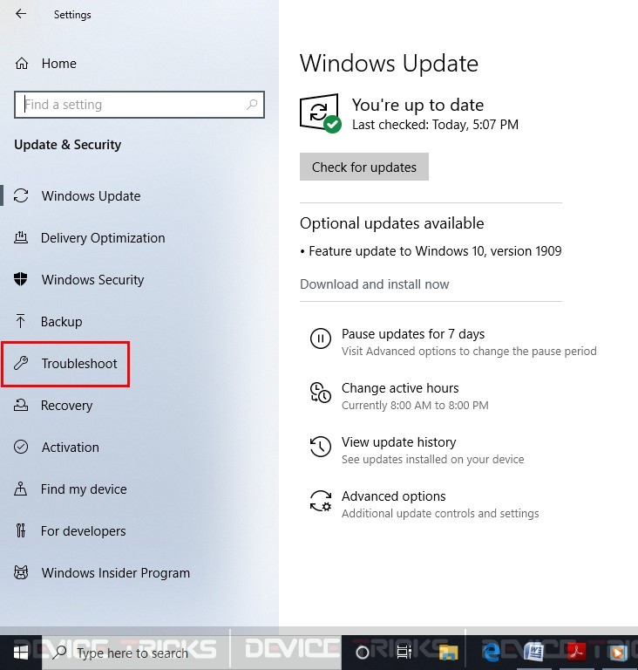
Task: Click the Find my device icon
Action: click(21, 489)
